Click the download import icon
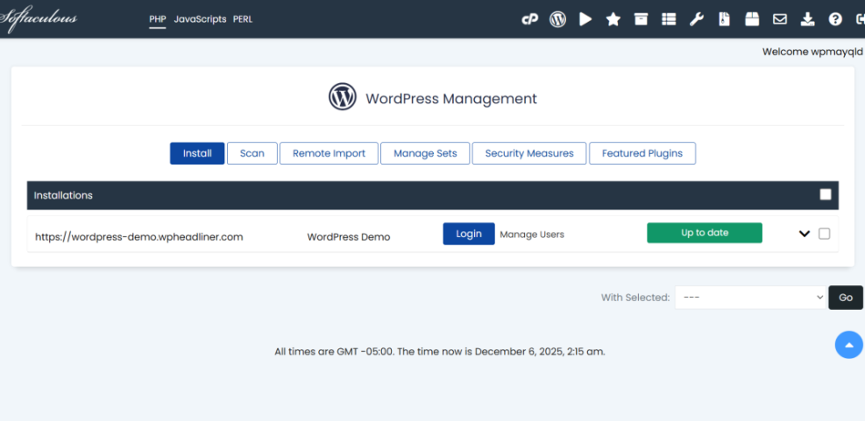This screenshot has width=865, height=421. coord(808,20)
